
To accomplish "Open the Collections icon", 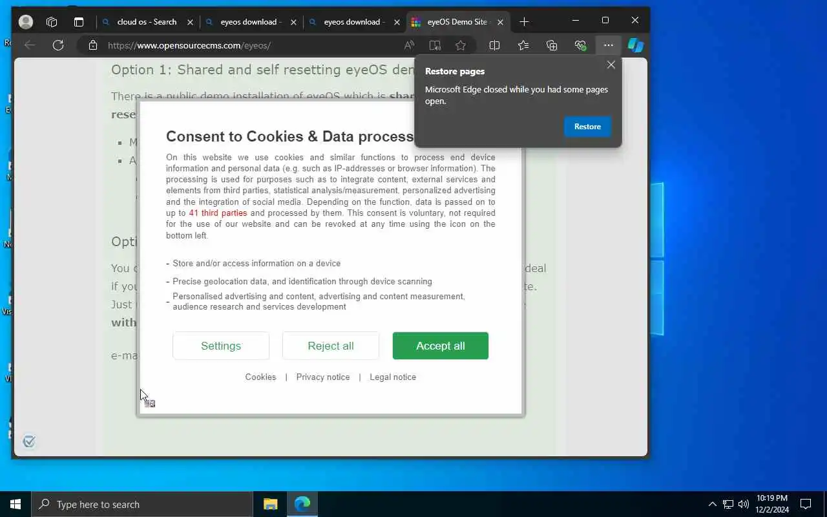I will (x=552, y=45).
